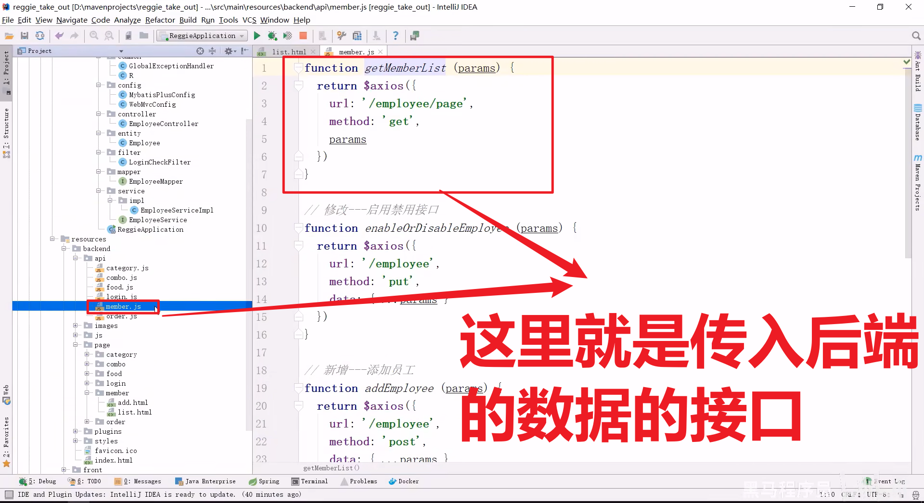Open the Problems tool window
The image size is (924, 503).
click(x=359, y=481)
